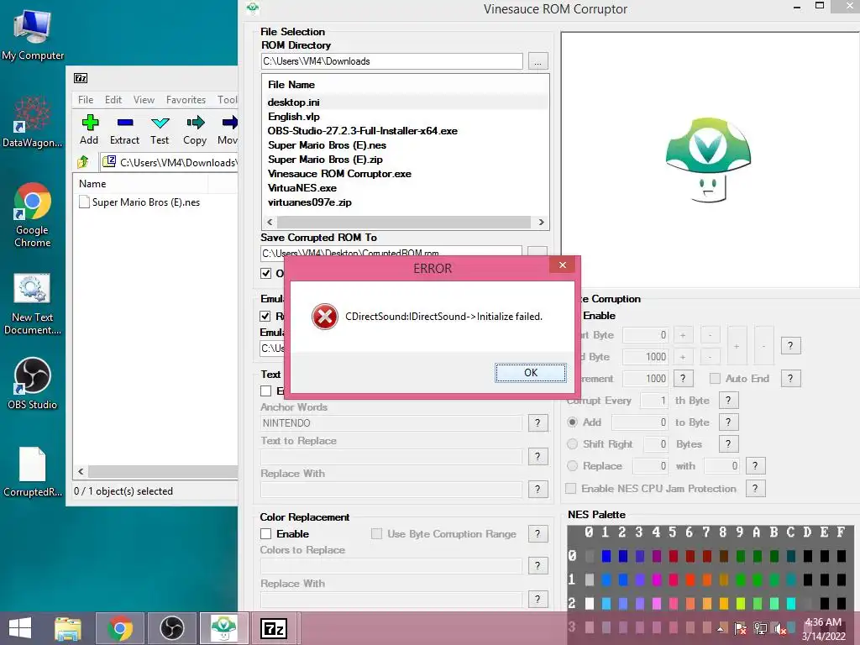
Task: Select desktop.ini in file list
Action: coord(293,102)
